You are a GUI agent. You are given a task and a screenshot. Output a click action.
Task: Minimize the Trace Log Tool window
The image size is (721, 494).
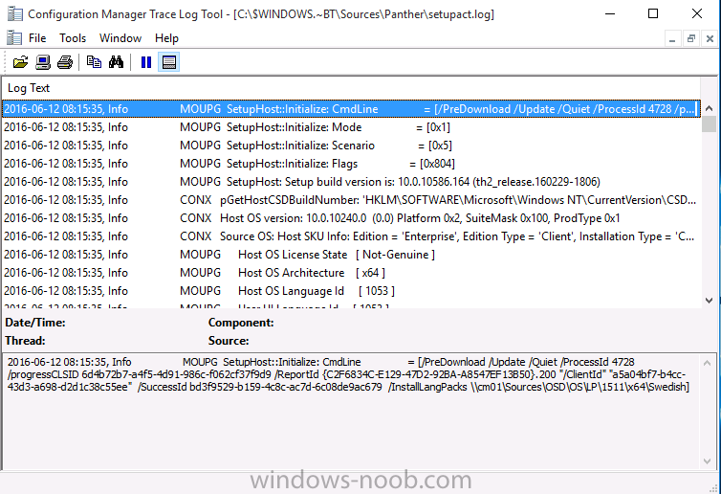click(610, 13)
